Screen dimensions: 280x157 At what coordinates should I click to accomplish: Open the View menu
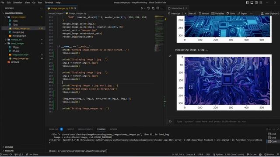point(27,3)
